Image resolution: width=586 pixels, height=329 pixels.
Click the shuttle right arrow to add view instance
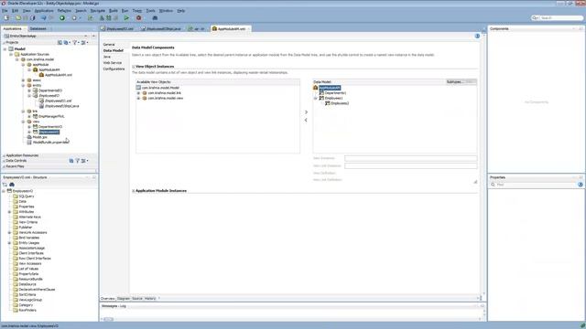306,111
